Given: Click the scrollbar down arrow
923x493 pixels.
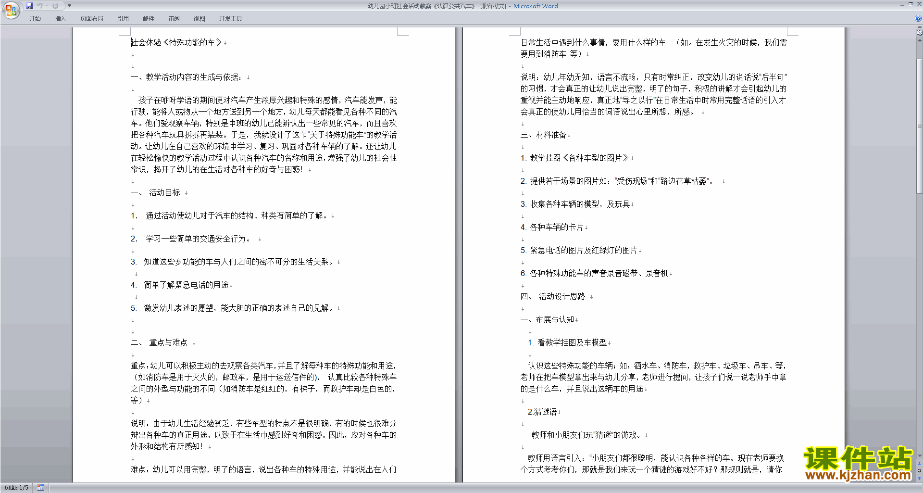Looking at the screenshot, I should [x=919, y=456].
